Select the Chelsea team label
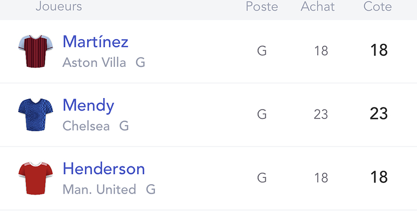This screenshot has width=417, height=216. [86, 126]
